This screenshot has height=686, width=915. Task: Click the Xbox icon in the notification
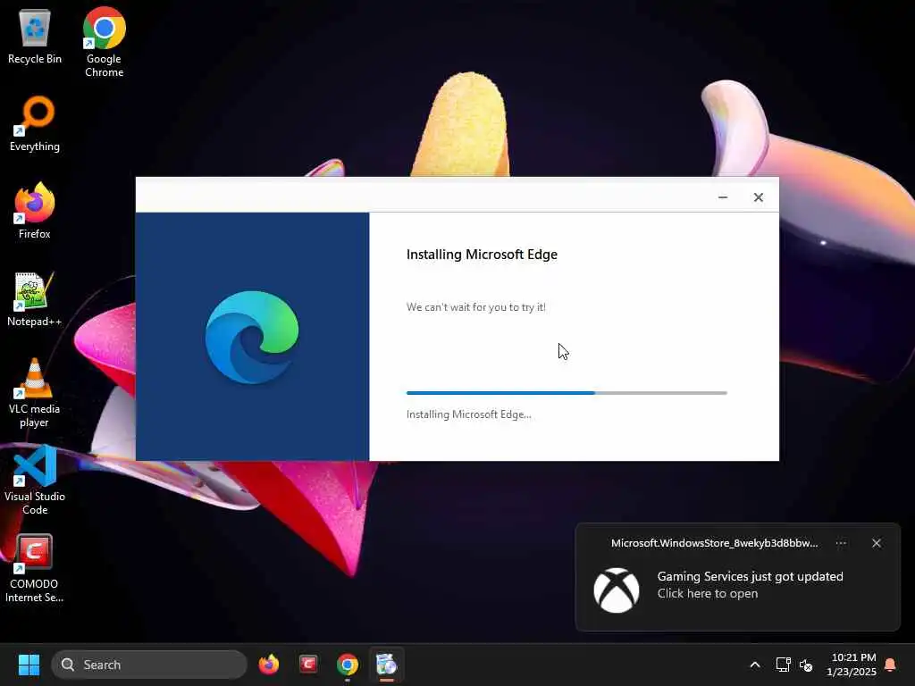pyautogui.click(x=617, y=590)
